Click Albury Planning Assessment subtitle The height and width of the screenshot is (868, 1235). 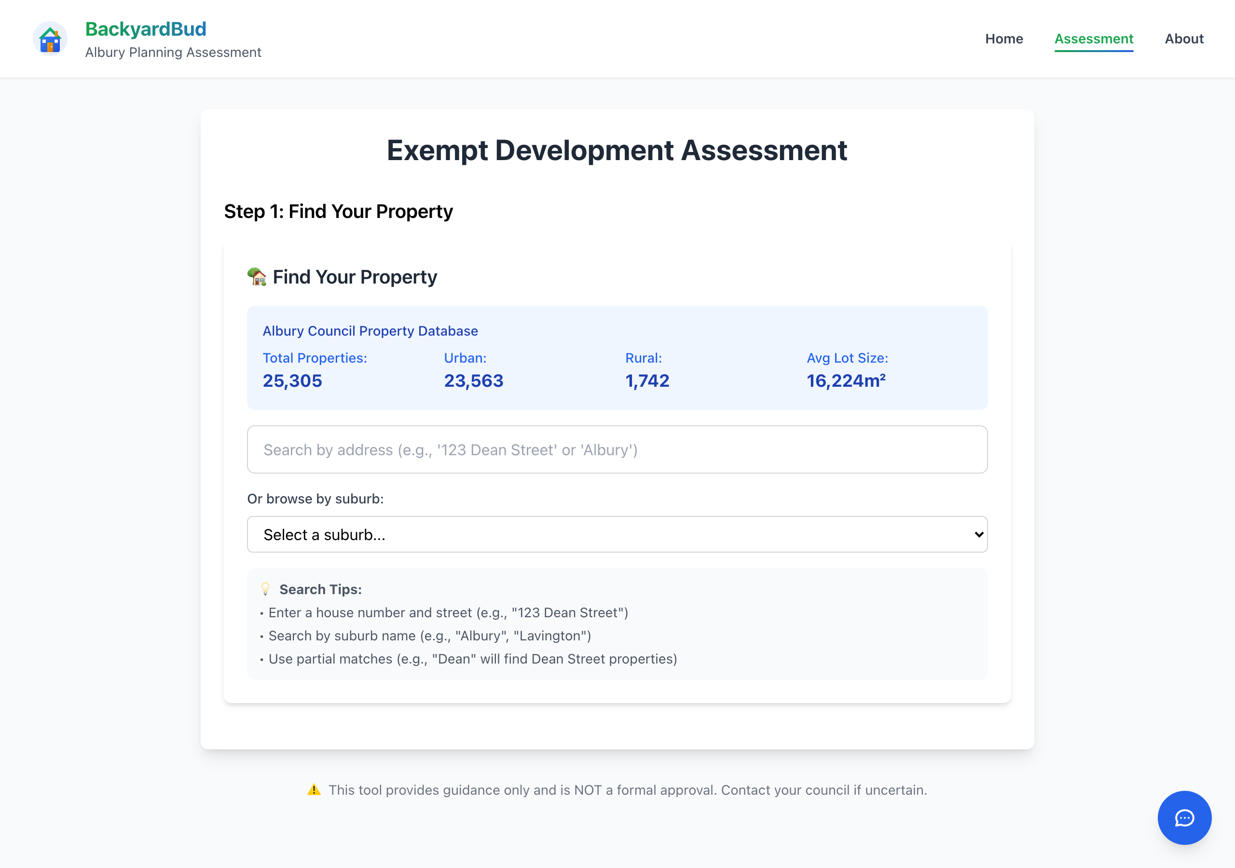173,52
